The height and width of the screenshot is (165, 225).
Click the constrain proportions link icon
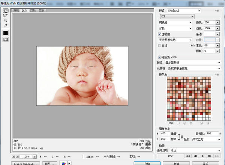click(182, 137)
